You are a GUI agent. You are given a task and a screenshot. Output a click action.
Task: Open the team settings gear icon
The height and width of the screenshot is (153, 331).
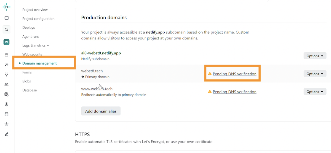[7, 124]
